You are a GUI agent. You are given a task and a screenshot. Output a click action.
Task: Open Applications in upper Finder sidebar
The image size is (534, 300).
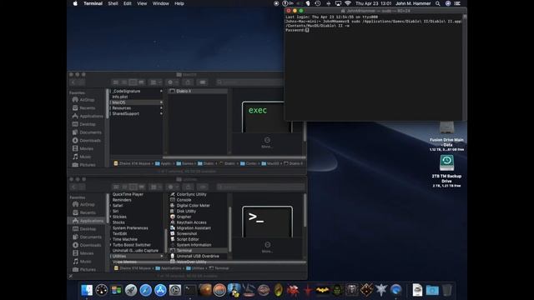pos(88,116)
